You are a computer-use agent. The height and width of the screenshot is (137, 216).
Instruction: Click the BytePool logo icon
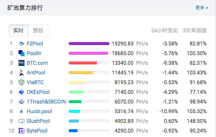(x=22, y=131)
